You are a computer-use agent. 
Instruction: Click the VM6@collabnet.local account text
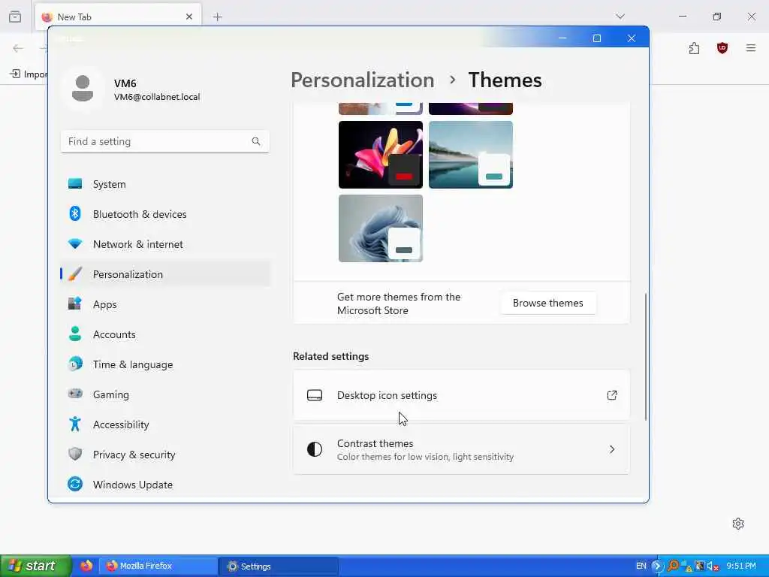coord(157,97)
